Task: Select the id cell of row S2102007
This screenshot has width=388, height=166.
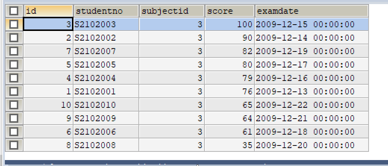Action: (x=48, y=51)
